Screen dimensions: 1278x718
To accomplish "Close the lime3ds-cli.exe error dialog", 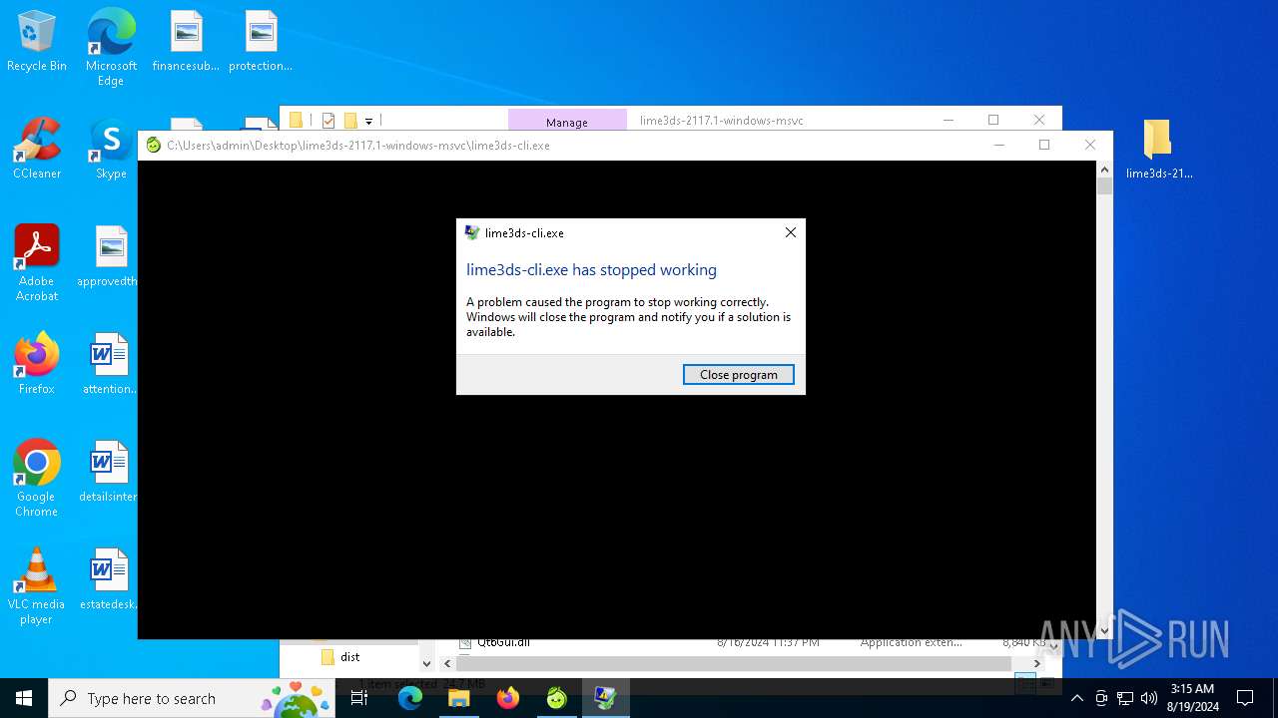I will [790, 232].
